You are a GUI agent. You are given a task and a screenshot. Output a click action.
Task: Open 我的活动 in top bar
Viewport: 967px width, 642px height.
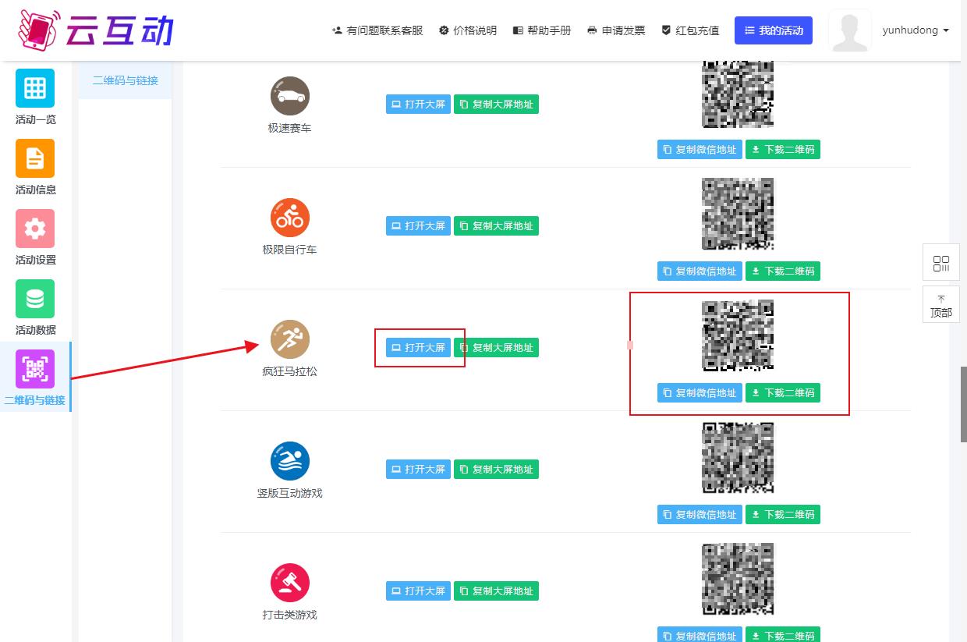(x=773, y=30)
